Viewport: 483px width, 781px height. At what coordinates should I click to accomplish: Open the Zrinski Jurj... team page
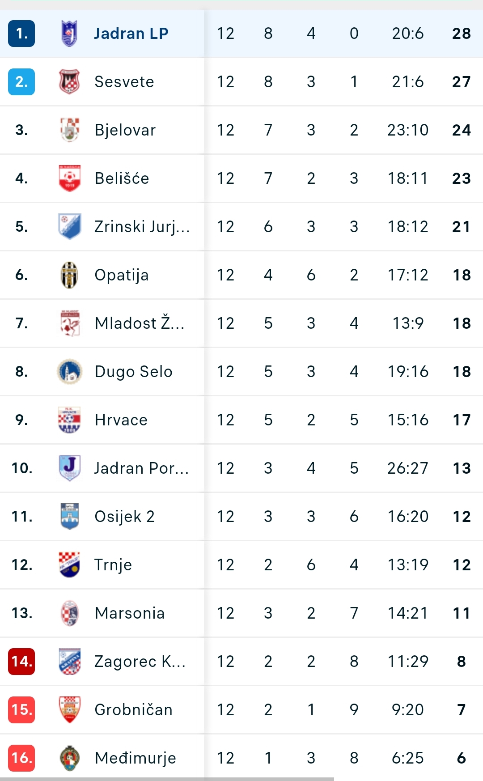pyautogui.click(x=142, y=227)
